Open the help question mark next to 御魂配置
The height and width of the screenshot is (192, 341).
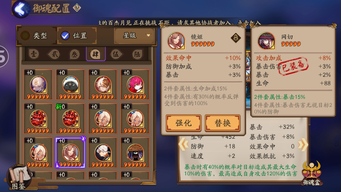(77, 8)
